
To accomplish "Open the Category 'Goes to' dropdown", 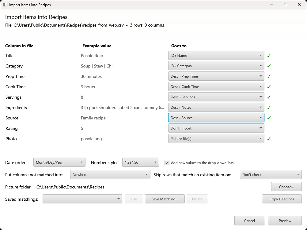I will click(216, 66).
